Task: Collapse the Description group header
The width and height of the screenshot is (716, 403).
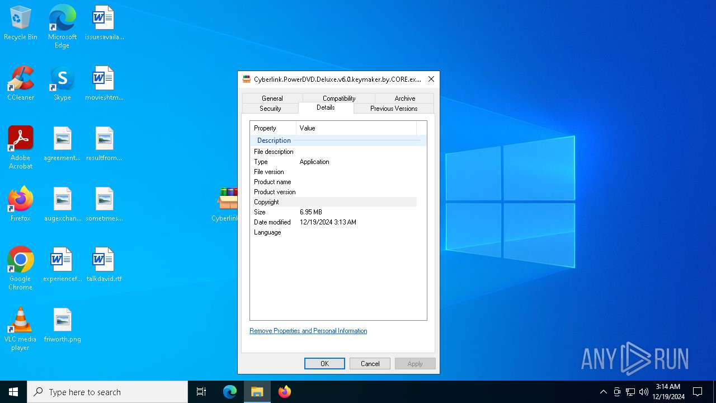Action: click(x=338, y=140)
